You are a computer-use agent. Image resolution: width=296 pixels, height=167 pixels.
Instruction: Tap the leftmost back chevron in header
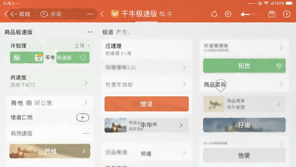(x=6, y=14)
